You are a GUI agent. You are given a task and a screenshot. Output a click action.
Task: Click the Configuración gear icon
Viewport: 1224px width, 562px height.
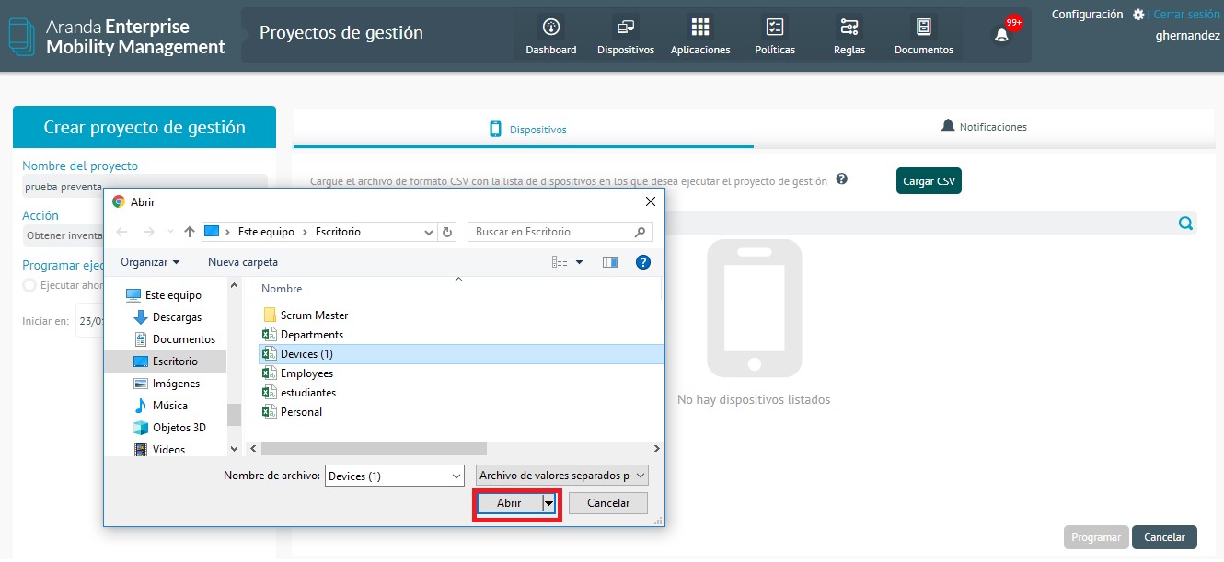tap(1138, 15)
